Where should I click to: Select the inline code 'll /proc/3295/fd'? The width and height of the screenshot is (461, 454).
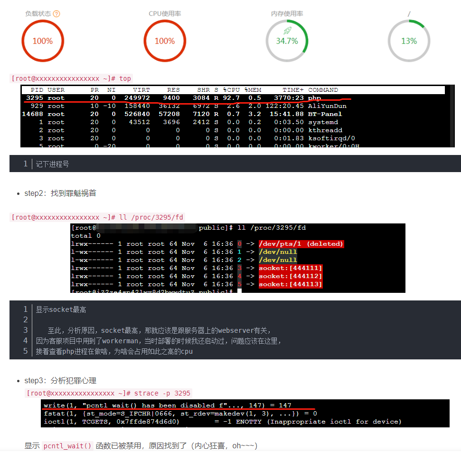97,217
